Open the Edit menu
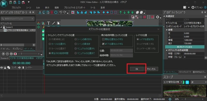Image resolution: width=207 pixels, height=101 pixels. [x=38, y=8]
